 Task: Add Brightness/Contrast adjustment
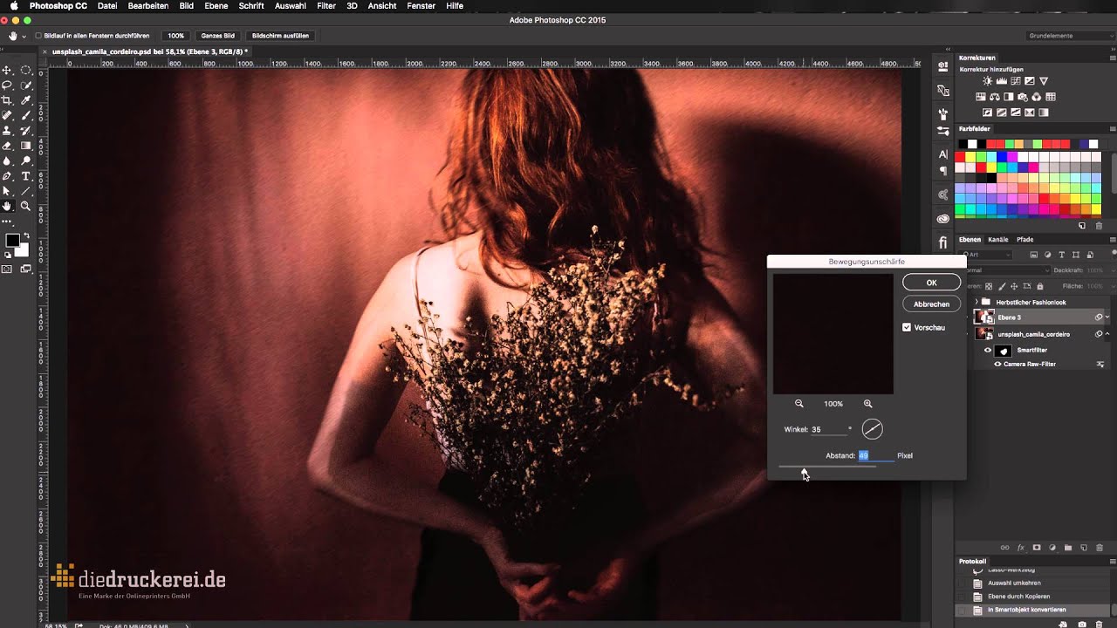point(987,81)
